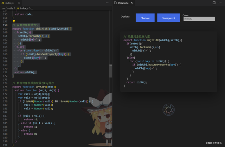
Task: Click the Color label in PolaCode
Action: [x=186, y=15]
